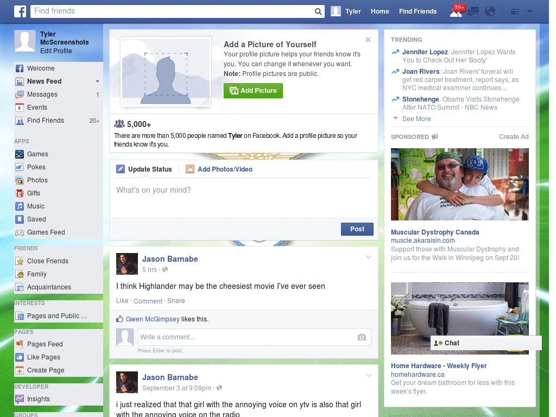Viewport: 556px width, 417px height.
Task: Click the homehardware.ca link
Action: pyautogui.click(x=418, y=375)
